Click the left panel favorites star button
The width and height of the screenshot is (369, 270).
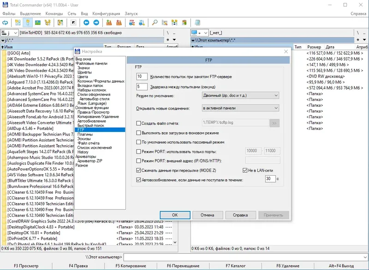pos(168,40)
